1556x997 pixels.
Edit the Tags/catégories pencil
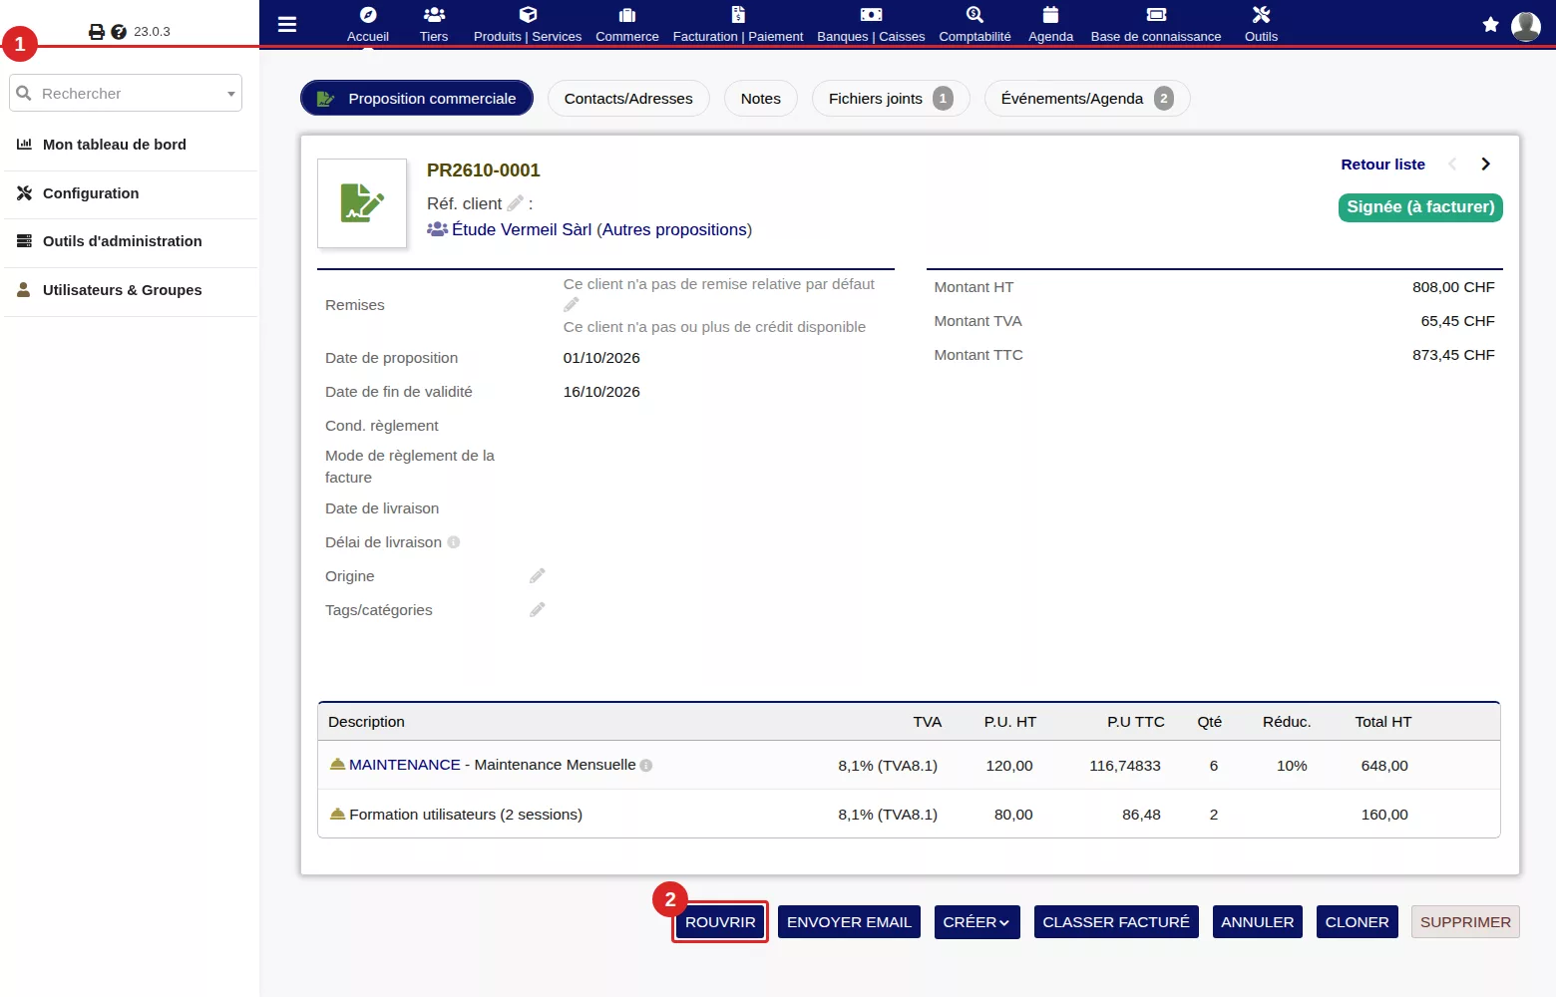[538, 610]
